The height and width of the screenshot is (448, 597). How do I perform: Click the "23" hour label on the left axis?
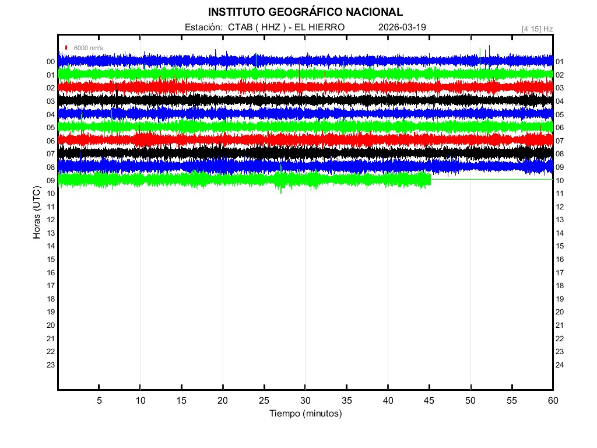pyautogui.click(x=51, y=365)
